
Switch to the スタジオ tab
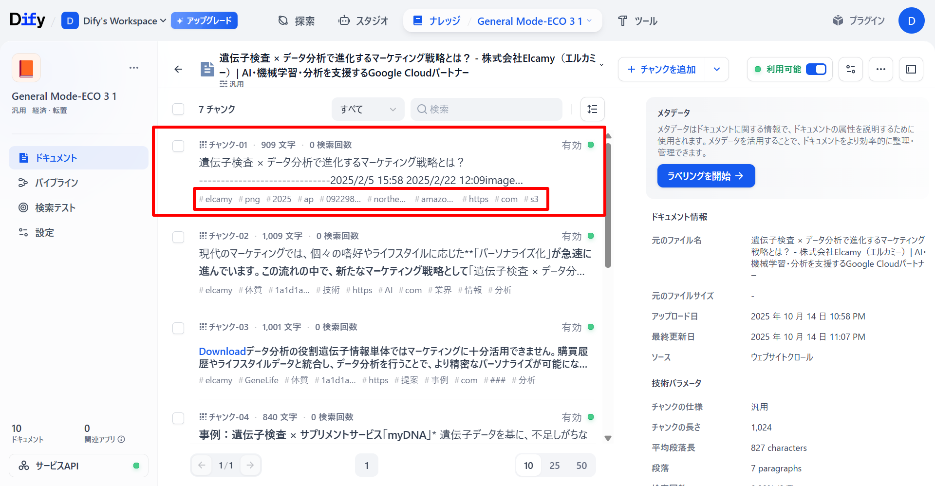[x=363, y=20]
